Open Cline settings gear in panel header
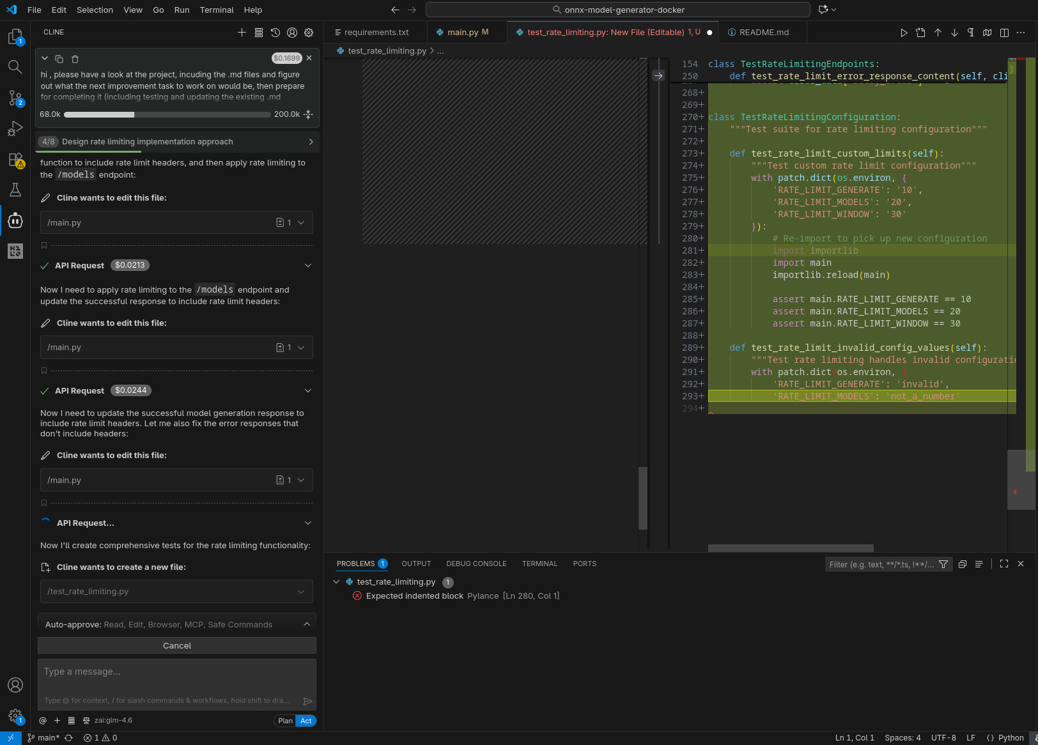The image size is (1038, 745). point(309,33)
